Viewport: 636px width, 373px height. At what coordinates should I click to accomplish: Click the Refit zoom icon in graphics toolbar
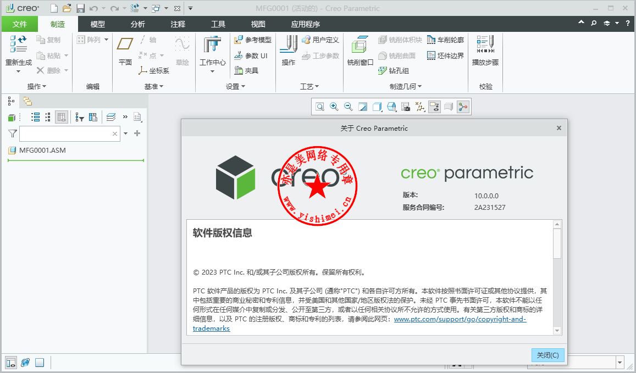[x=320, y=107]
